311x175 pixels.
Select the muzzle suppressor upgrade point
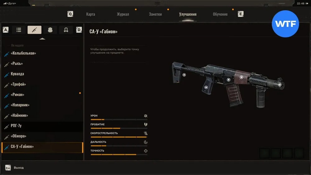point(280,85)
